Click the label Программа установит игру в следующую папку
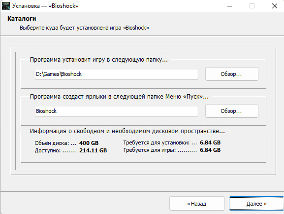 coord(99,60)
